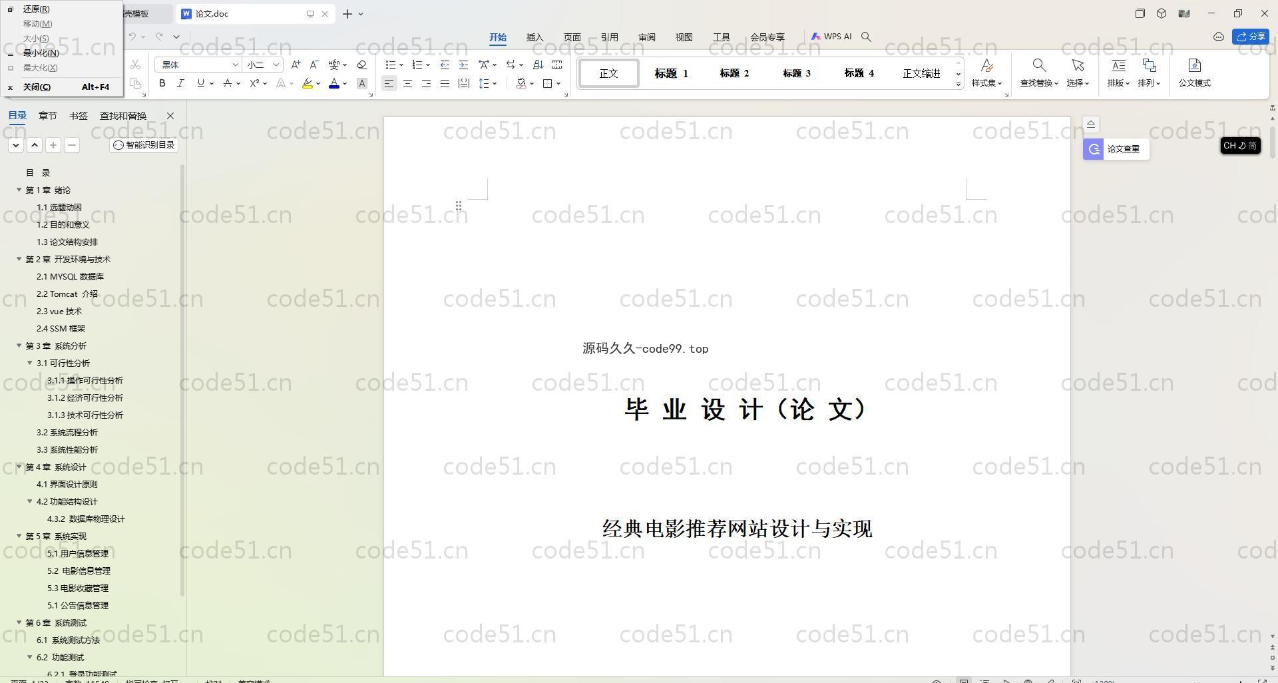Screen dimensions: 1278x683
Task: Open font size dropdown showing 小二
Action: click(x=276, y=65)
